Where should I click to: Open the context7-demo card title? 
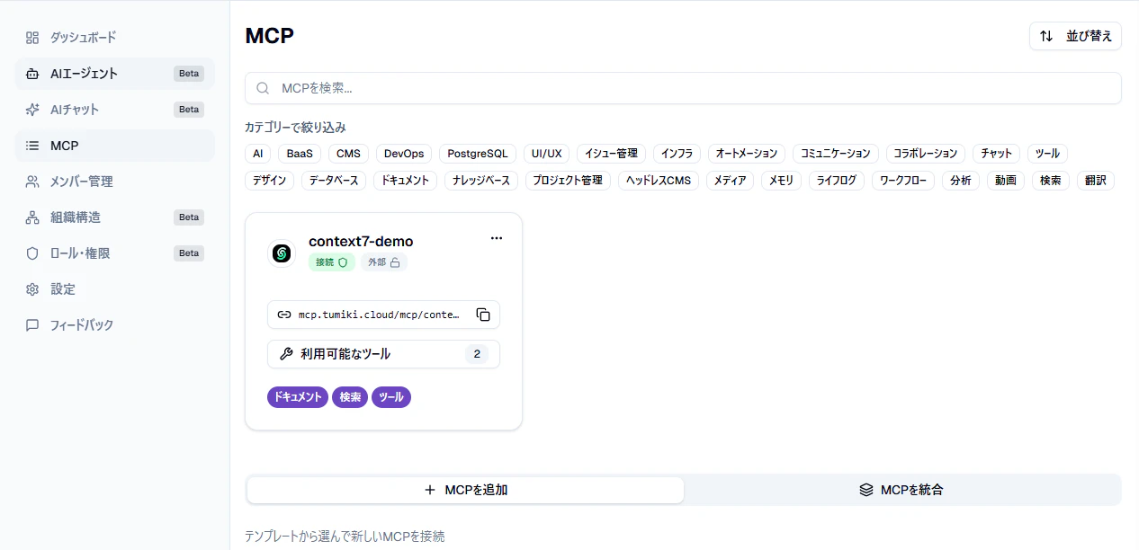[361, 241]
